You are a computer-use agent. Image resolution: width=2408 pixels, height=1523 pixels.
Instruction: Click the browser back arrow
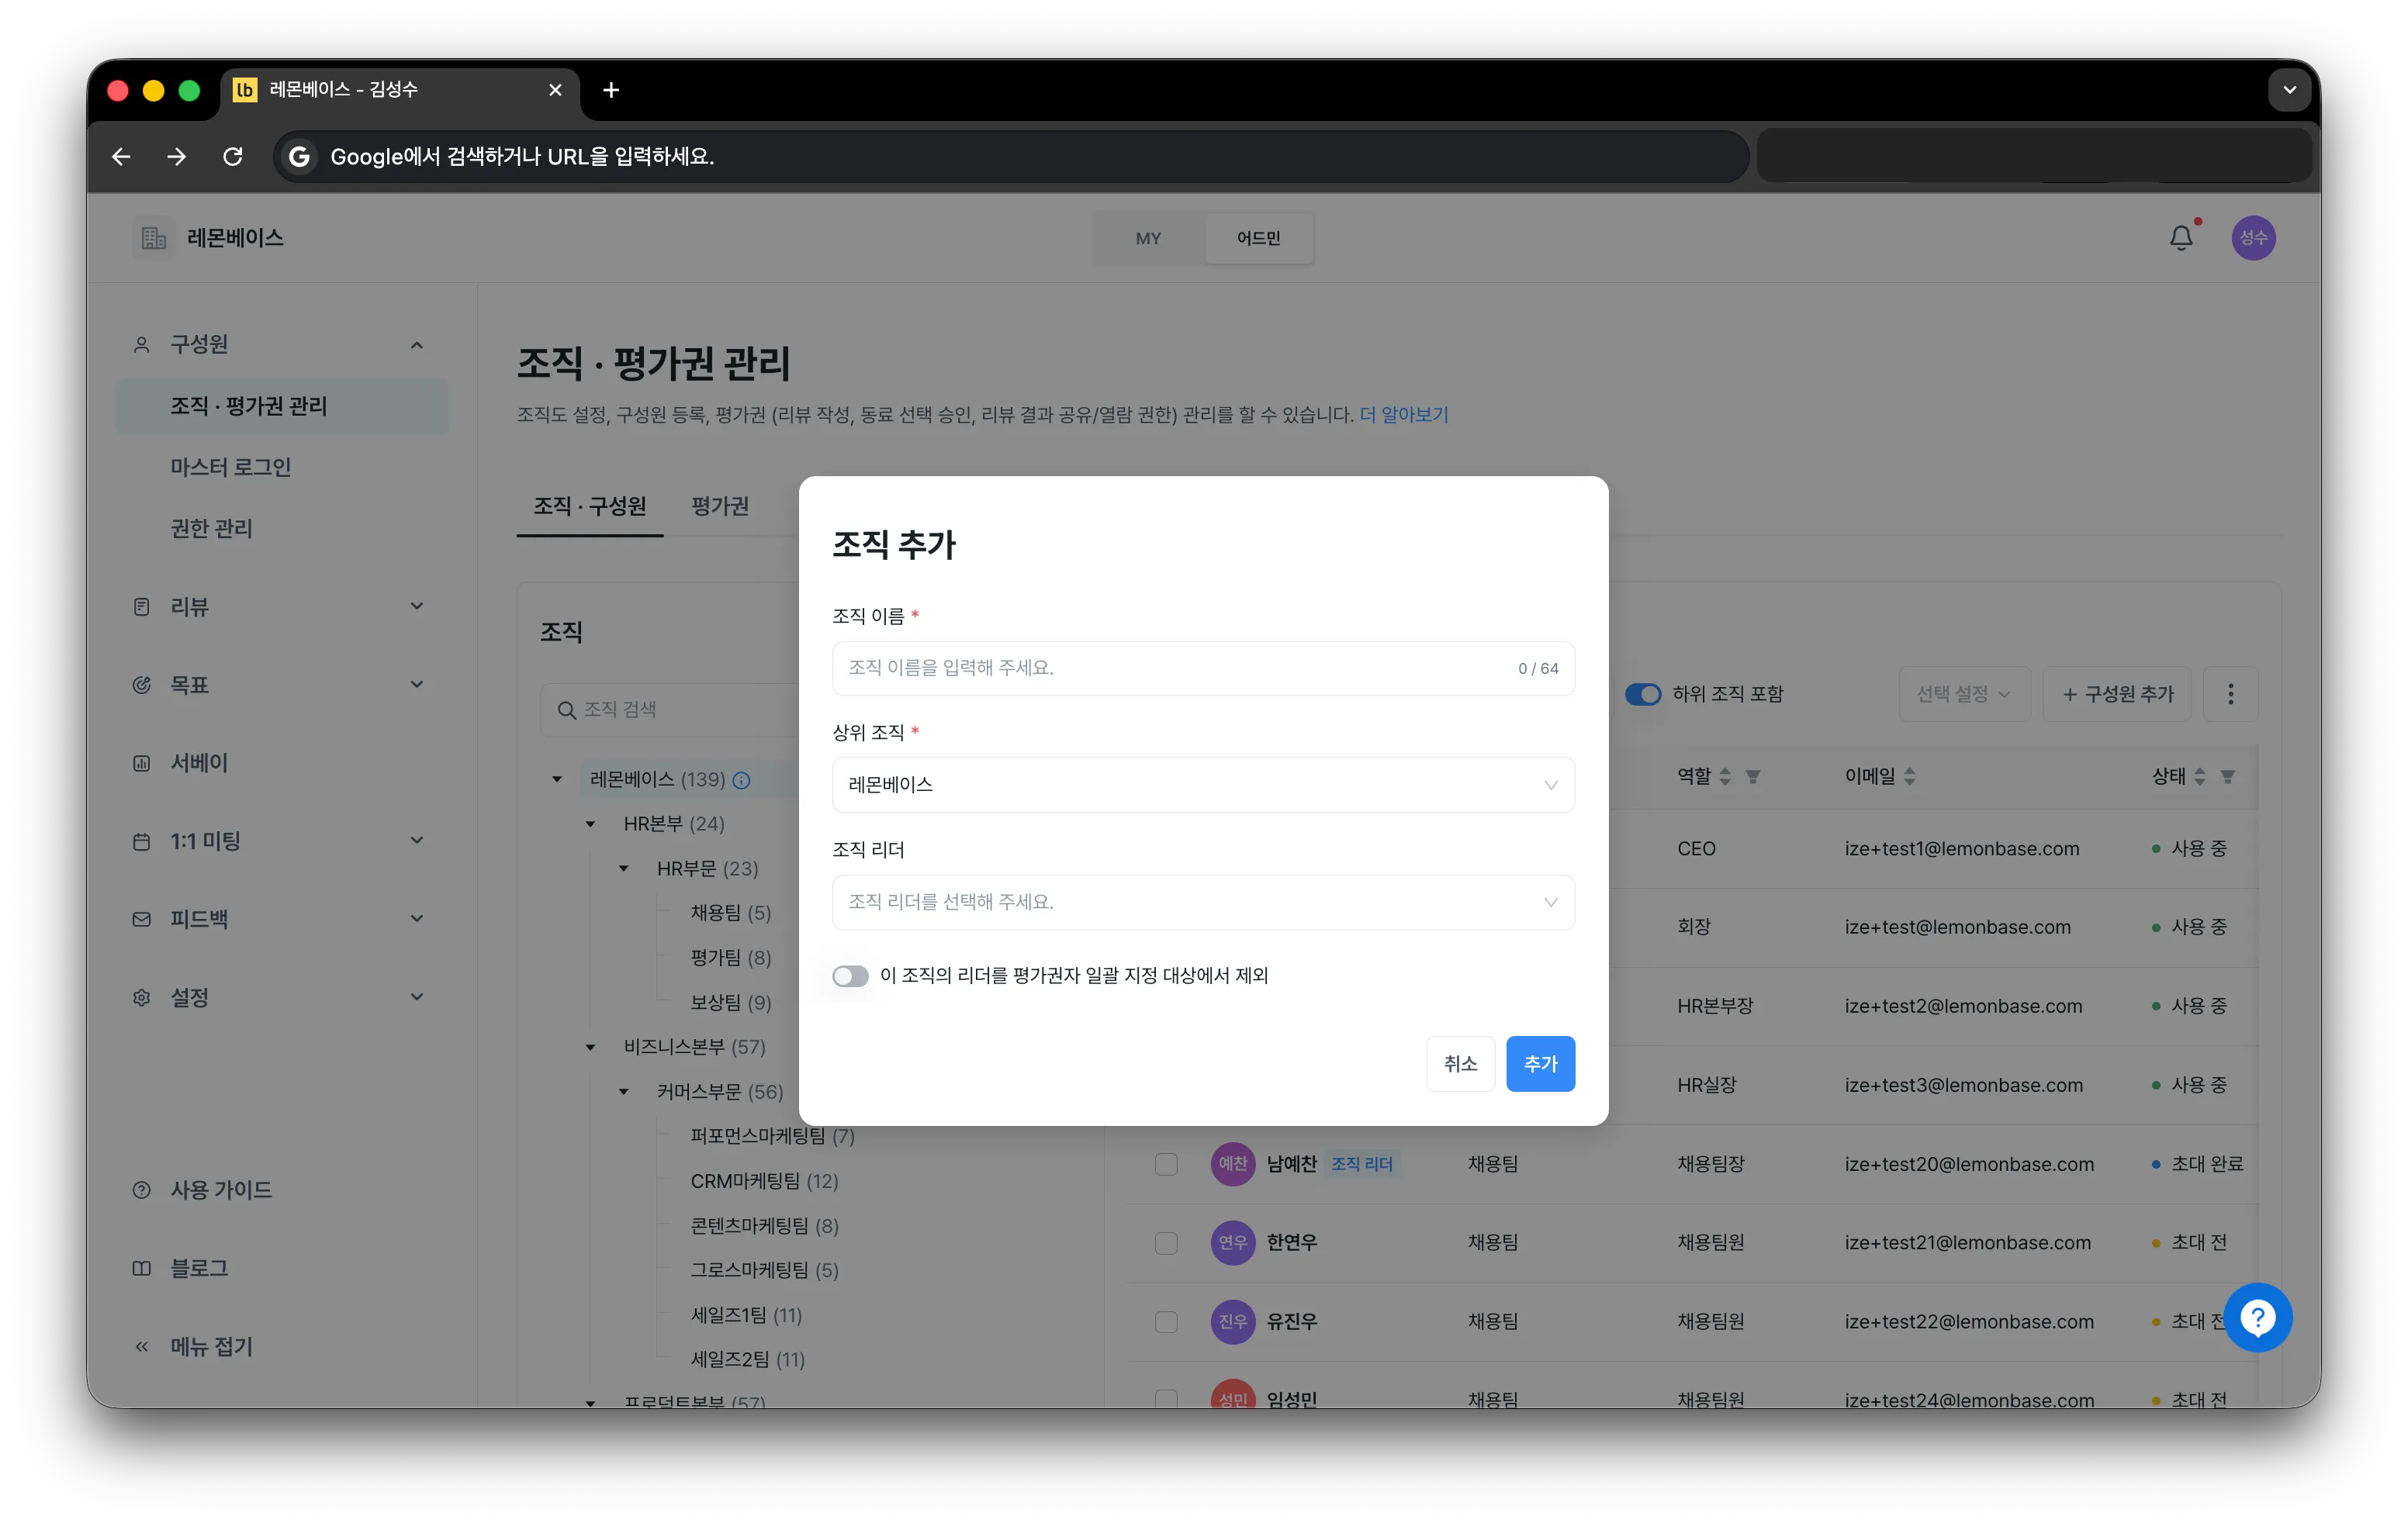coord(122,156)
